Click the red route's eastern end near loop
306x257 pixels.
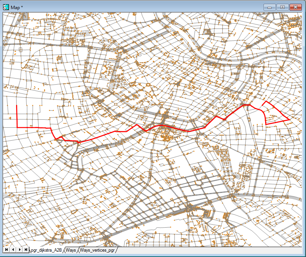tap(262, 105)
